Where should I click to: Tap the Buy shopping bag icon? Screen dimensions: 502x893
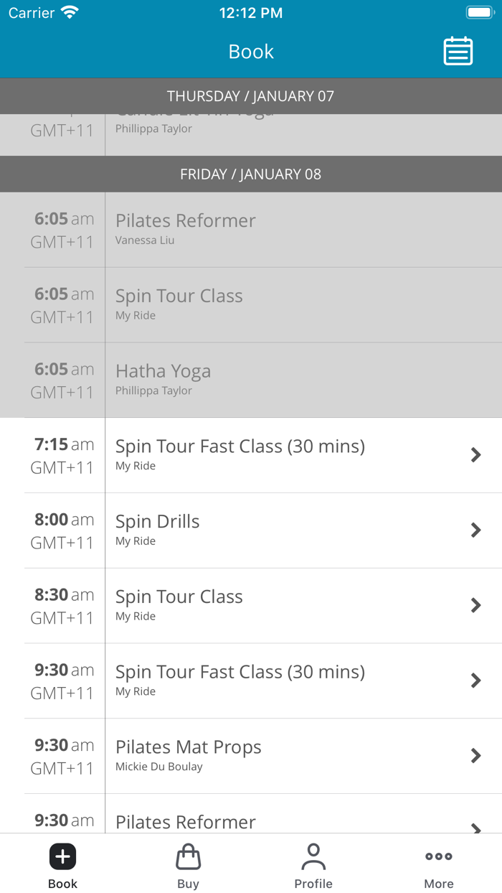tap(188, 856)
